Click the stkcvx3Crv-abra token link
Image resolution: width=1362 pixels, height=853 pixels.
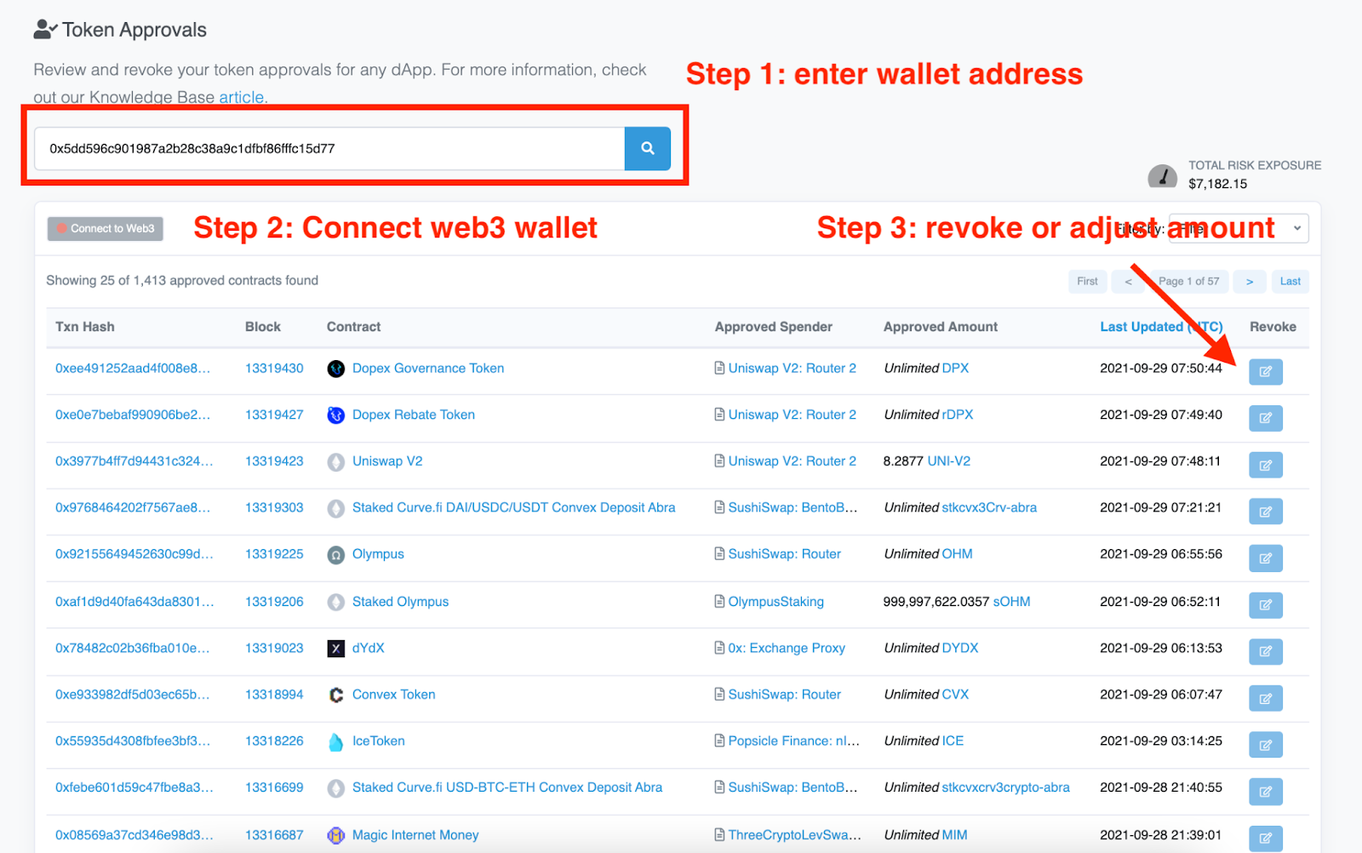pyautogui.click(x=989, y=508)
